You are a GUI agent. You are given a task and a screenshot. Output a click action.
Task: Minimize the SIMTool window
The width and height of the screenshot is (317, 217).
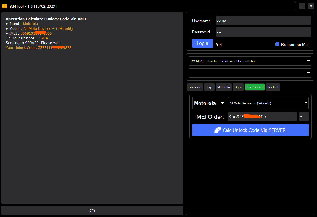(x=302, y=6)
